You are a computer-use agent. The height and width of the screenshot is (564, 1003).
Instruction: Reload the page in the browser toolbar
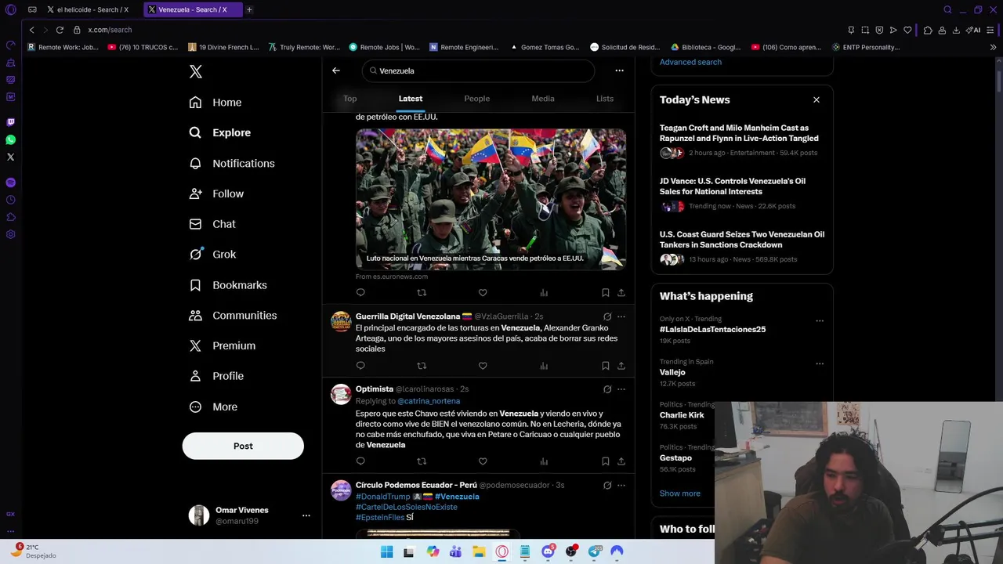[60, 30]
